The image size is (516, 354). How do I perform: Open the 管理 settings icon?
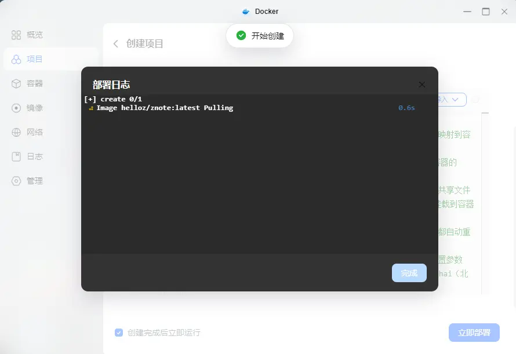point(16,181)
